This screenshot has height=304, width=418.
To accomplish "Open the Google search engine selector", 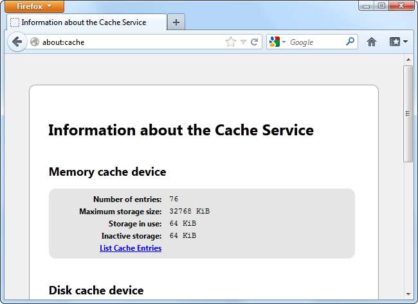I will coord(277,42).
